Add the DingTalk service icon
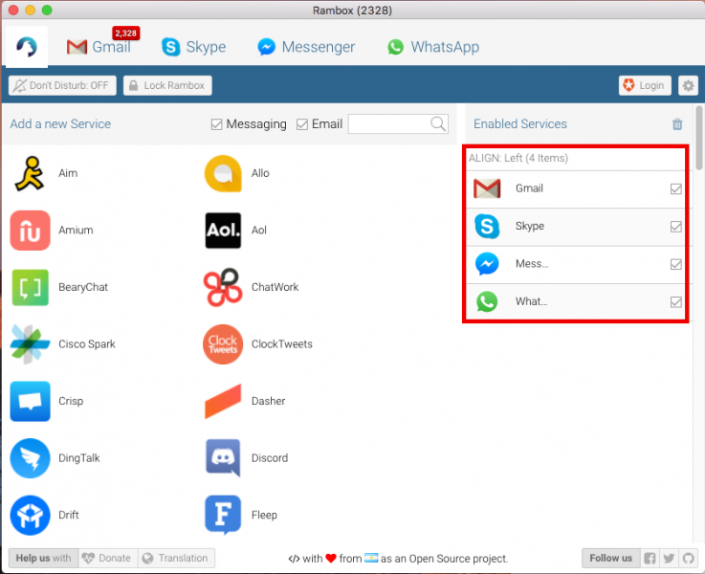This screenshot has width=705, height=574. [30, 458]
